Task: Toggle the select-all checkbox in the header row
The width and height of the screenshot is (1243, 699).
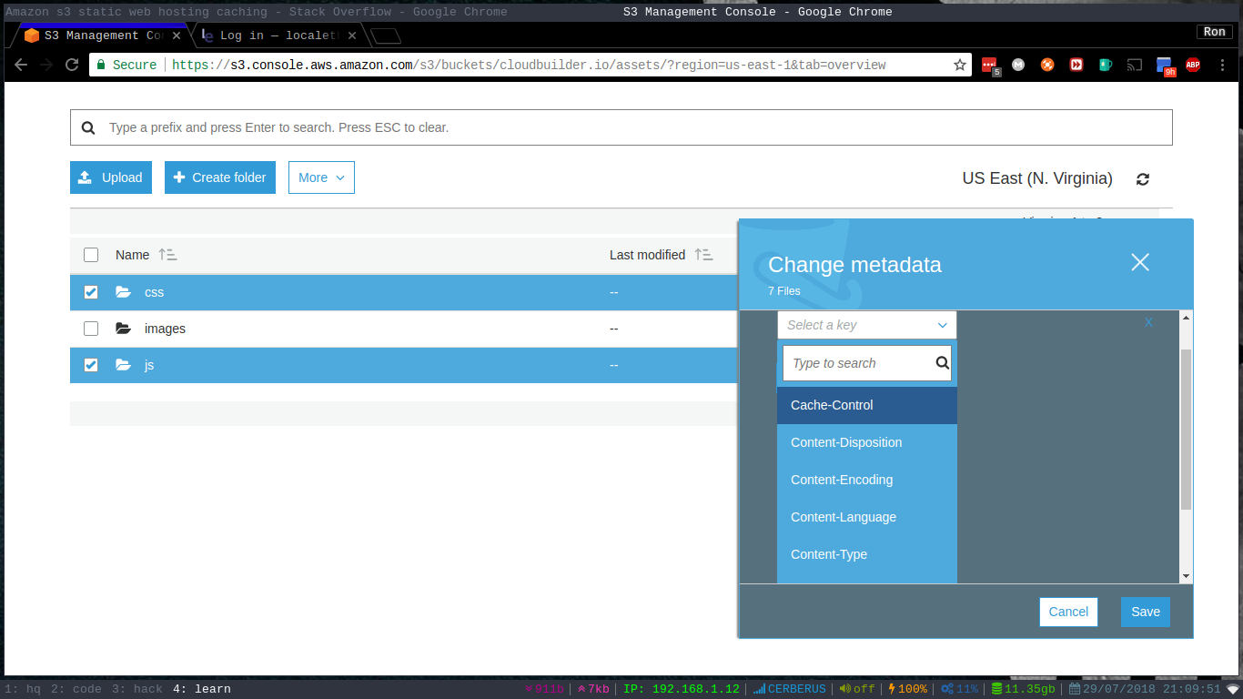Action: click(x=91, y=255)
